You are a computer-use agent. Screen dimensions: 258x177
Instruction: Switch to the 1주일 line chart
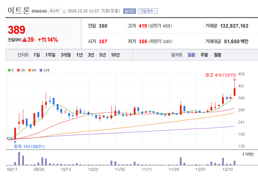coord(51,55)
